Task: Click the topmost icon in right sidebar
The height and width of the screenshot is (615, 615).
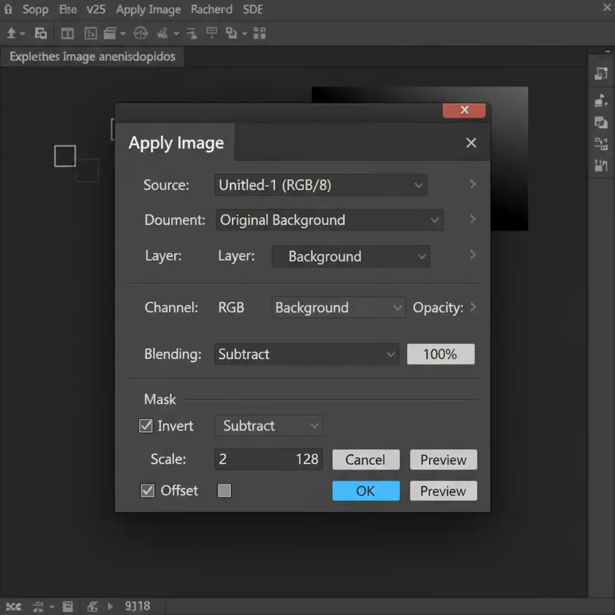Action: [601, 74]
